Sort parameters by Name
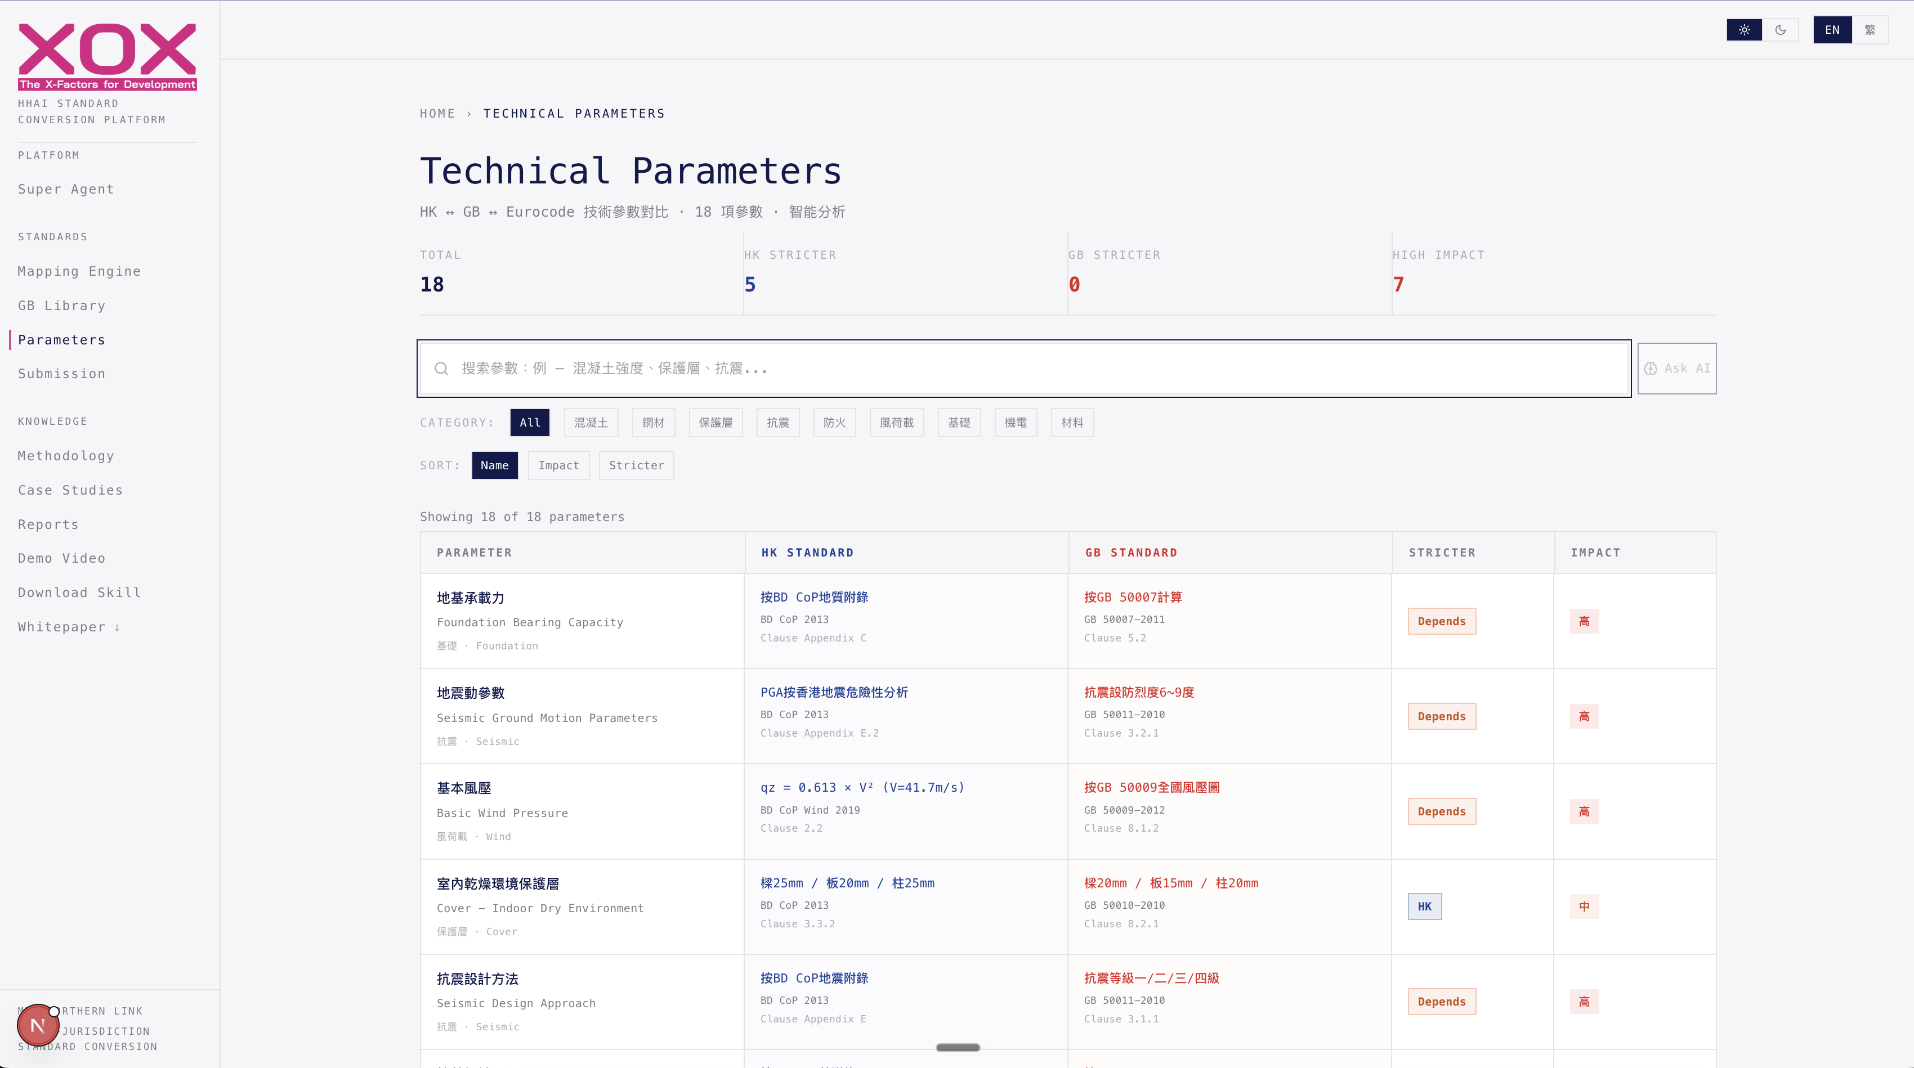This screenshot has height=1068, width=1914. [x=495, y=465]
